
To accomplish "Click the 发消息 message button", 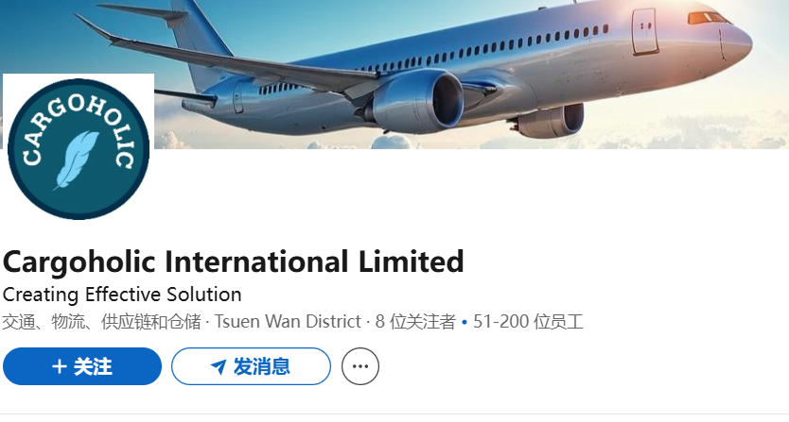I will click(x=251, y=366).
